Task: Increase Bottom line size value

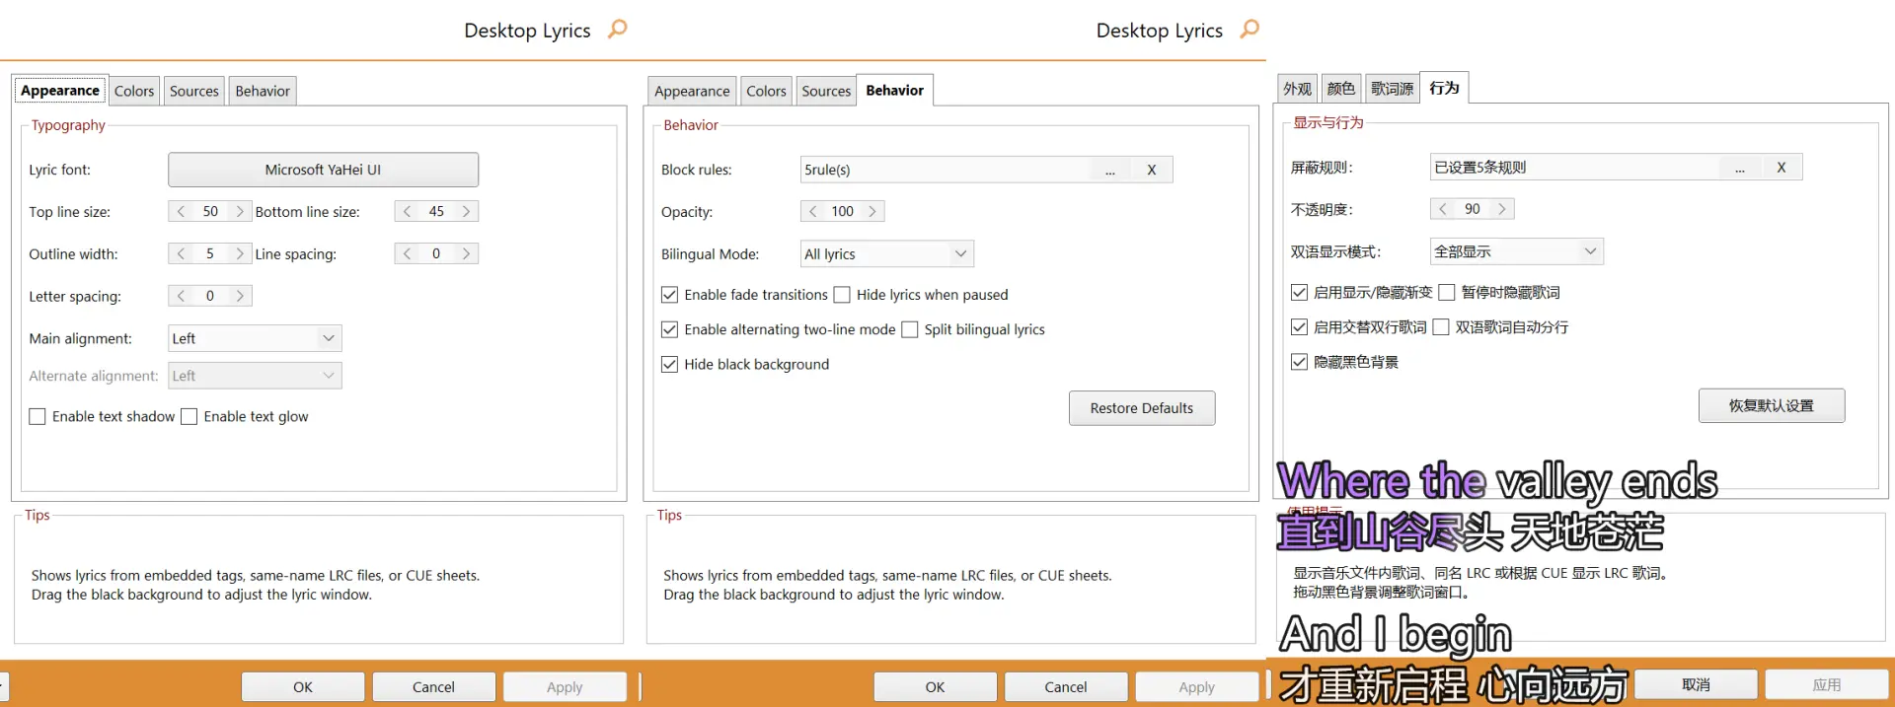Action: [466, 211]
